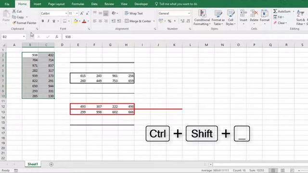Toggle bold formatting
The height and width of the screenshot is (173, 308).
pyautogui.click(x=43, y=21)
